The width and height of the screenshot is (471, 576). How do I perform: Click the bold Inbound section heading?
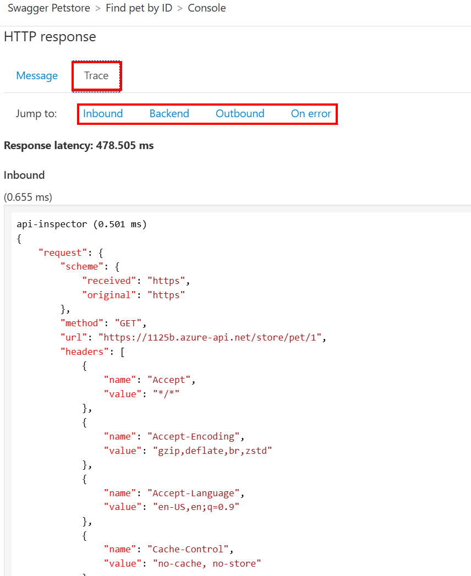coord(24,175)
